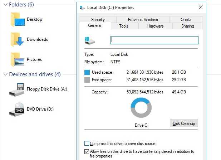
Task: Switch to the Previous Versions tab
Action: tap(143, 20)
